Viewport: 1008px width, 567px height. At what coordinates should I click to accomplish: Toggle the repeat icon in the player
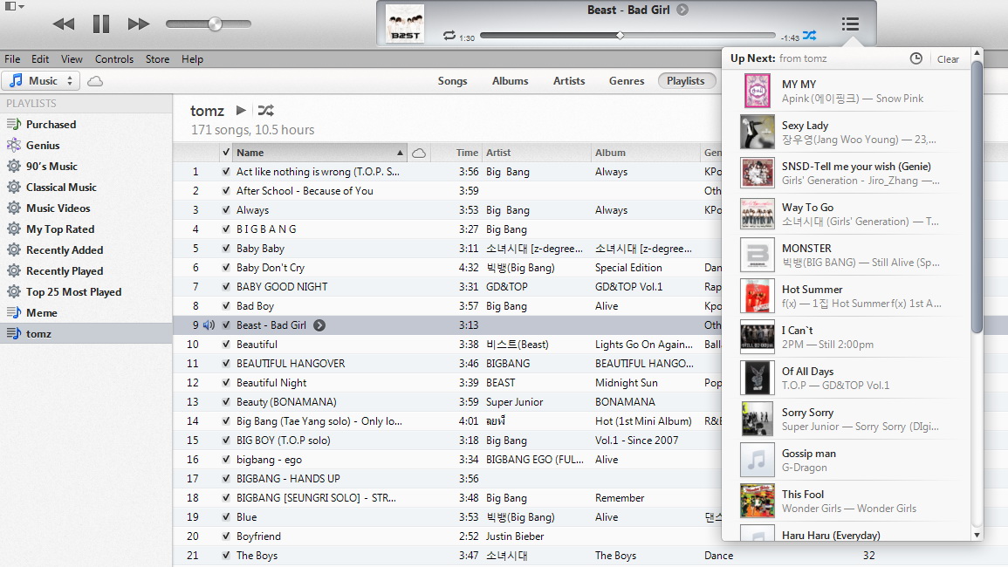point(449,36)
